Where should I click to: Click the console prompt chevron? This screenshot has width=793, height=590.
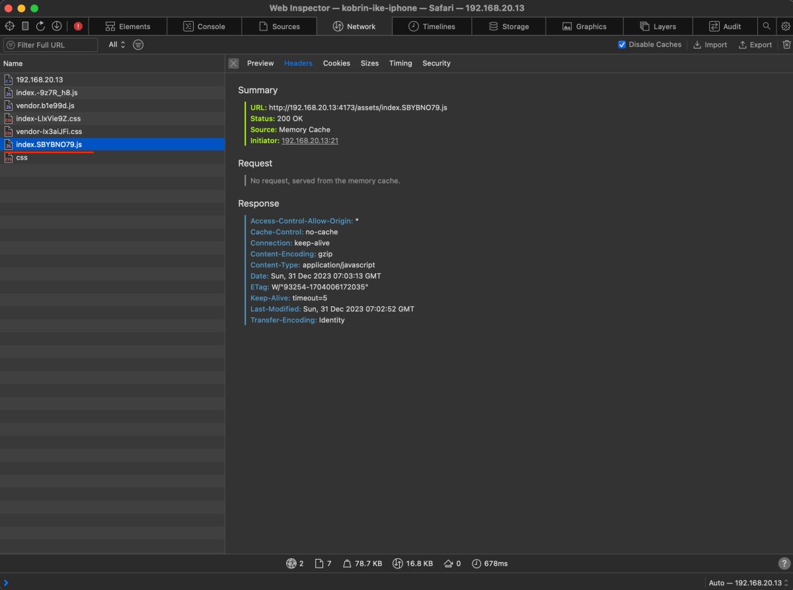[x=6, y=583]
